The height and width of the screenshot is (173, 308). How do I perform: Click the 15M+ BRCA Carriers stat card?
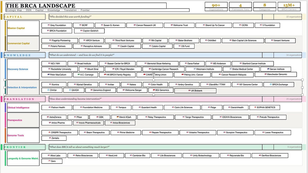[289, 6]
